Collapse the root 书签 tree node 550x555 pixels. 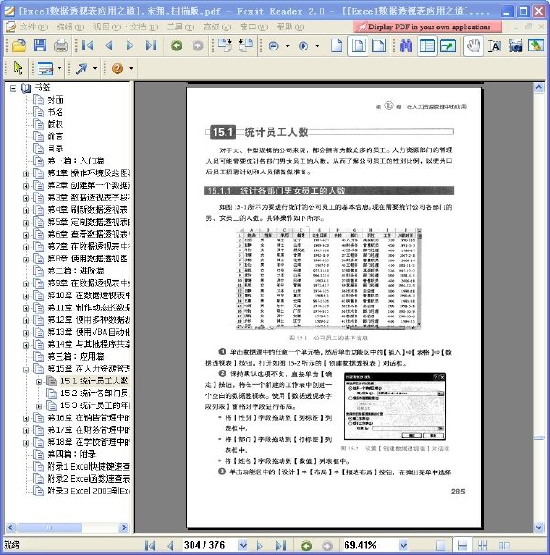tap(13, 88)
